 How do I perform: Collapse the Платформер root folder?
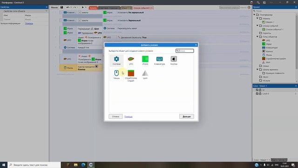click(x=254, y=14)
